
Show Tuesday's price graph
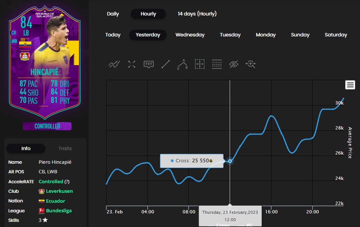click(230, 35)
